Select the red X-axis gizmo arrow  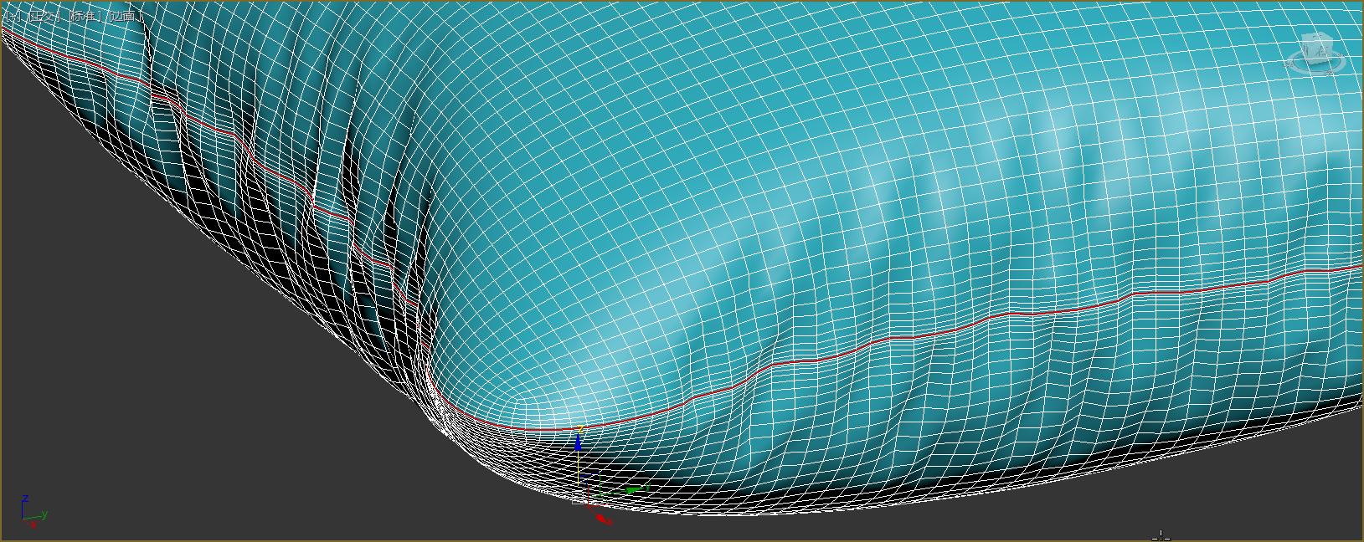[x=604, y=519]
